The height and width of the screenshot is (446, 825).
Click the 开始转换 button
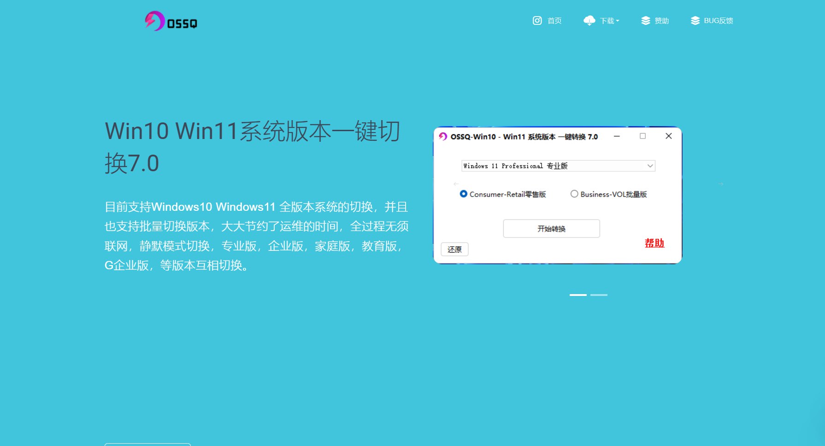pos(551,229)
